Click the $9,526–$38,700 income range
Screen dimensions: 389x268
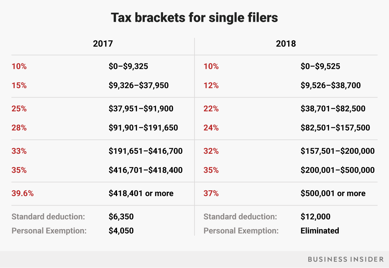pos(331,85)
